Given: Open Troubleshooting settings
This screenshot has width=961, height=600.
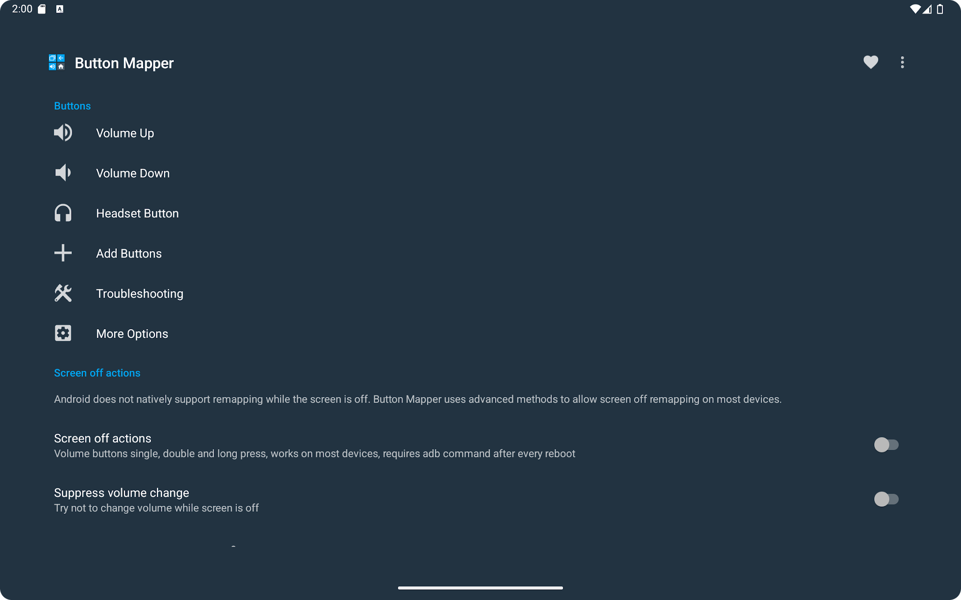Looking at the screenshot, I should pyautogui.click(x=139, y=293).
